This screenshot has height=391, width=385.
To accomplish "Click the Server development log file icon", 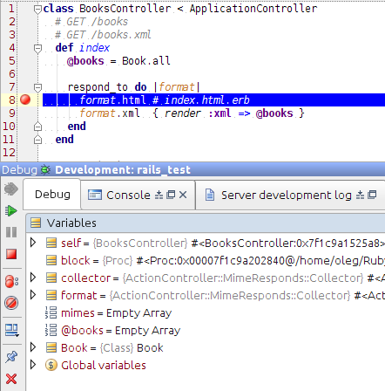I will tap(210, 195).
